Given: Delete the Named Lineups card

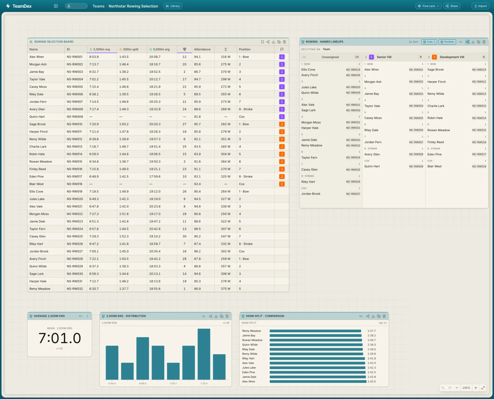Looking at the screenshot, I should (x=484, y=42).
